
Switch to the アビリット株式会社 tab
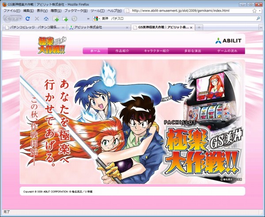pos(98,27)
